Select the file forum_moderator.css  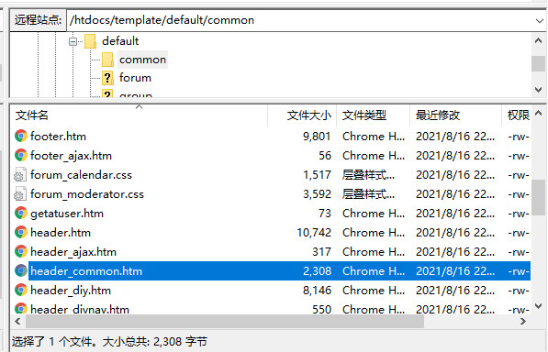click(x=87, y=194)
